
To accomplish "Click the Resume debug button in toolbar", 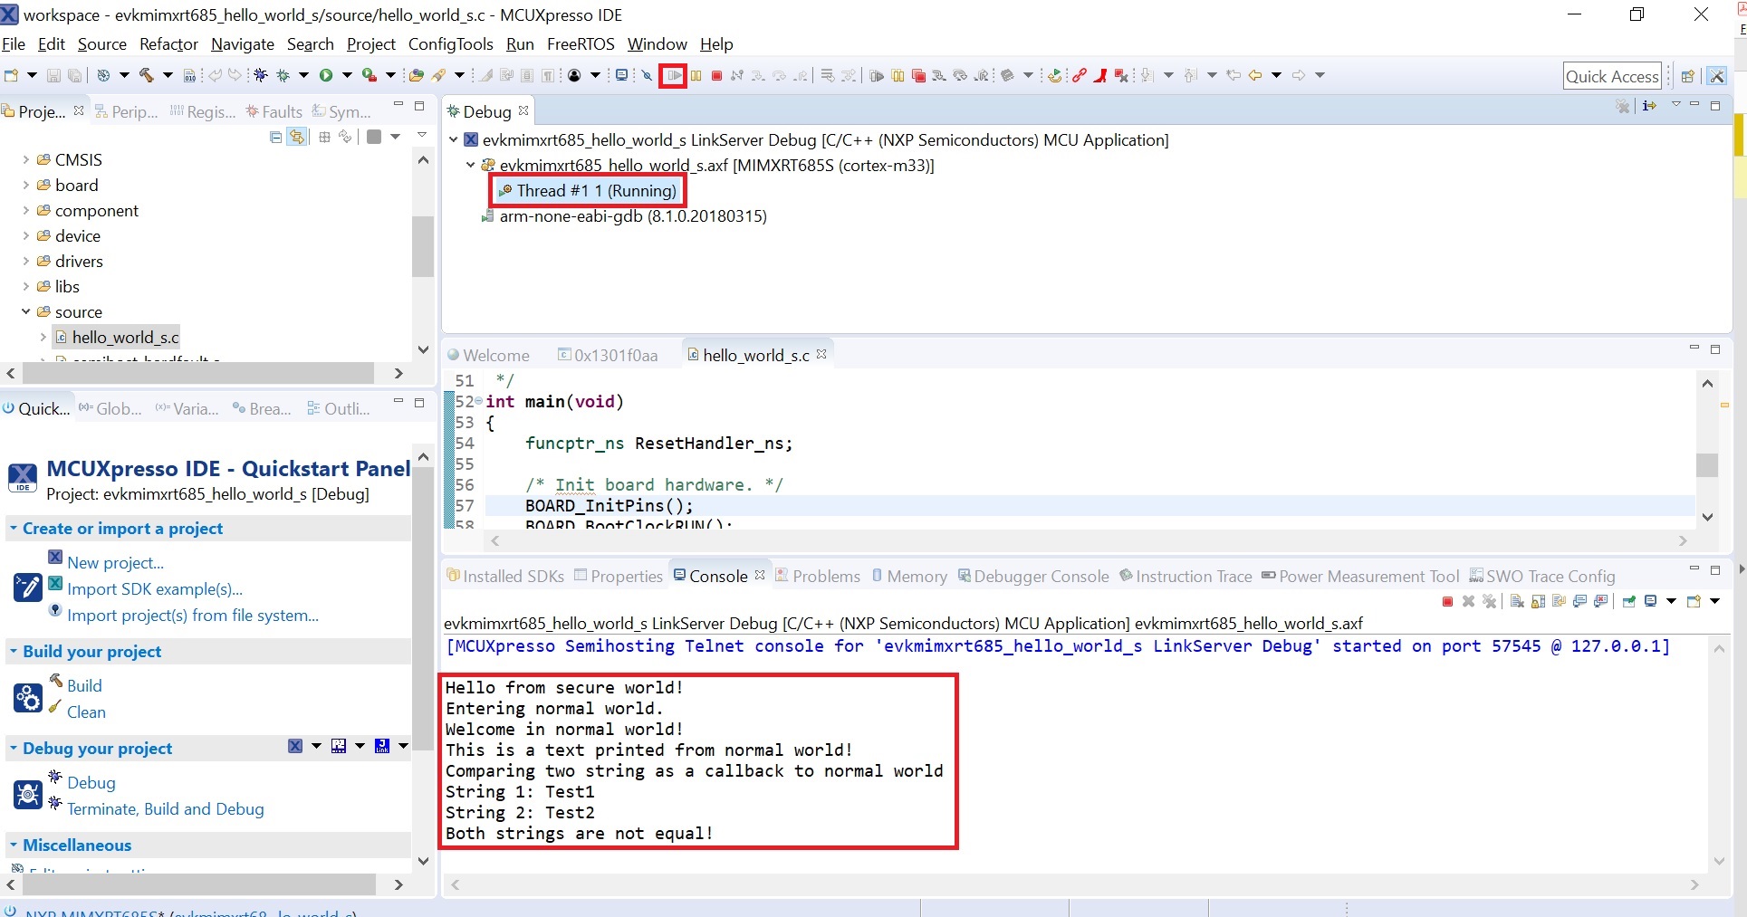I will [x=674, y=75].
